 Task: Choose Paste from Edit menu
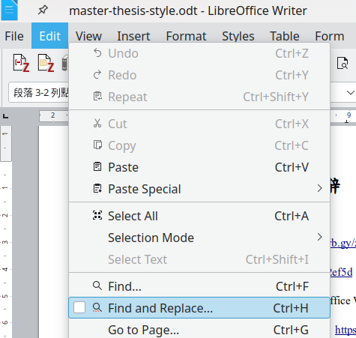pos(199,167)
